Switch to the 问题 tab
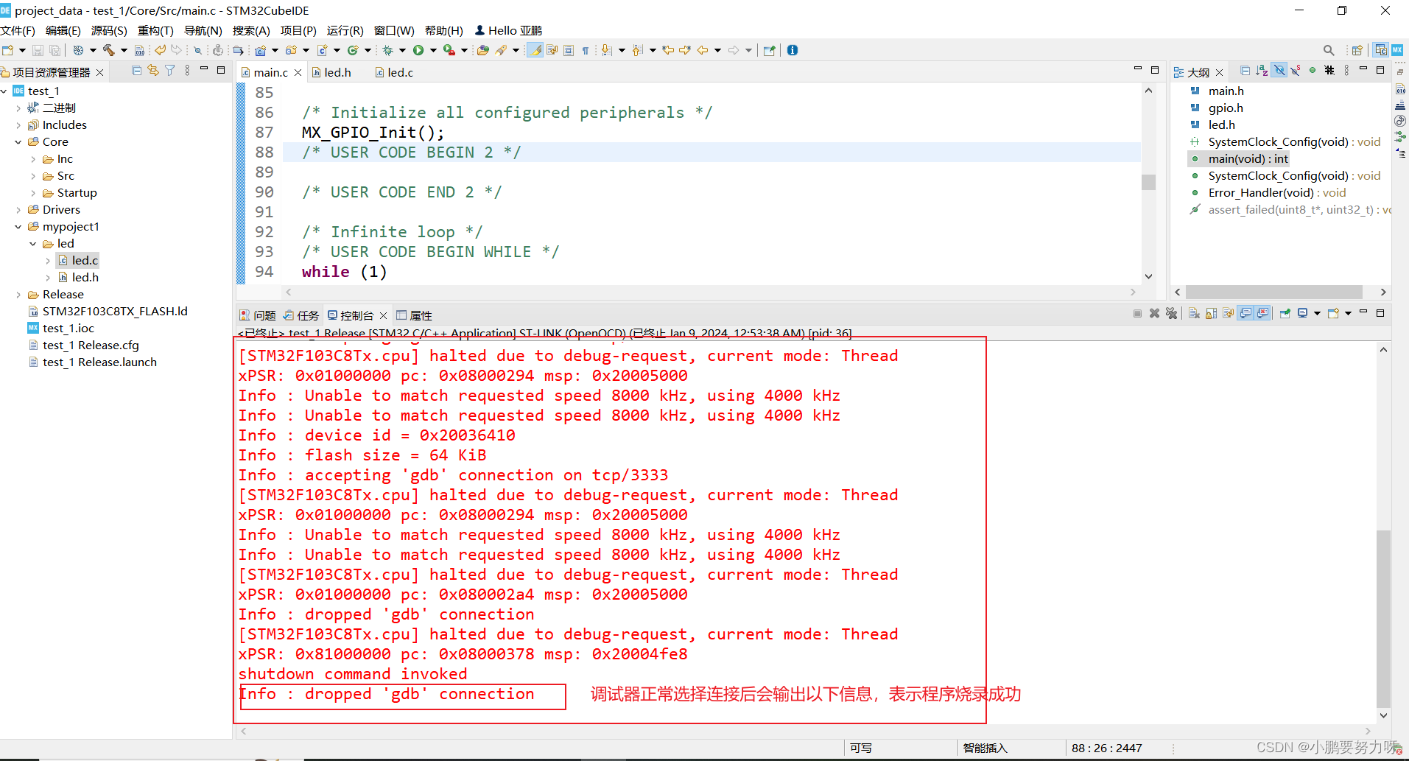The height and width of the screenshot is (761, 1409). pos(258,315)
